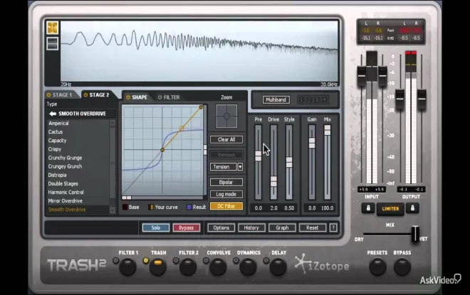Select Distropia distortion type
470x295 pixels.
pyautogui.click(x=57, y=175)
